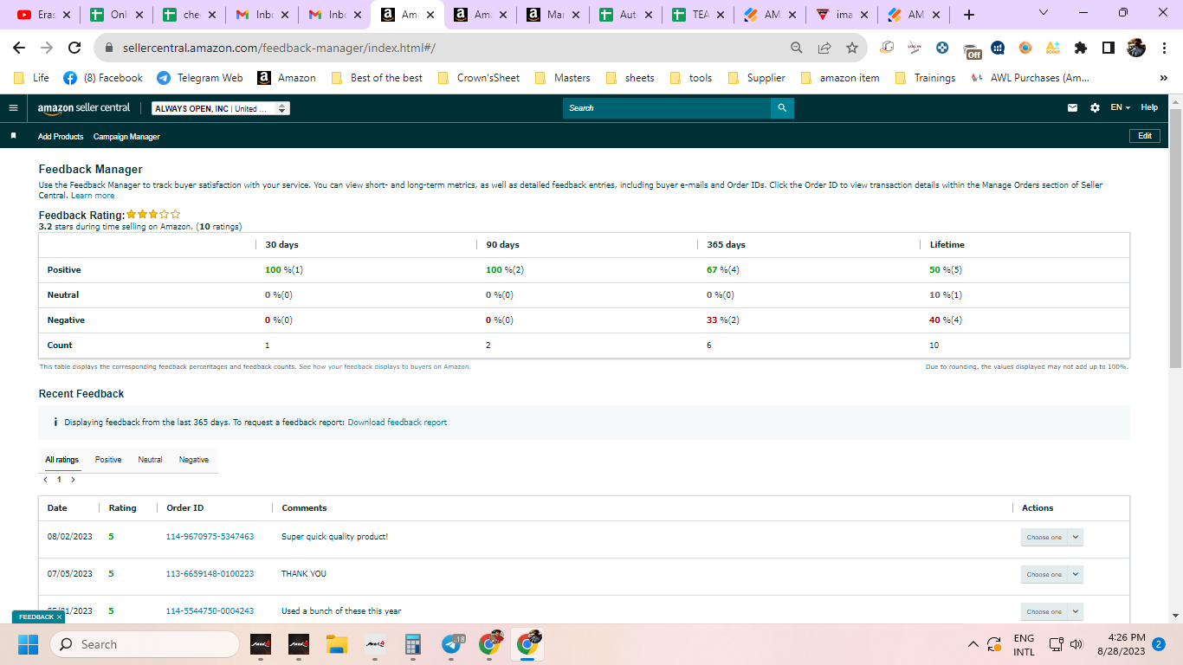Open the Seller Central hamburger menu
Image resolution: width=1183 pixels, height=665 pixels.
[13, 108]
